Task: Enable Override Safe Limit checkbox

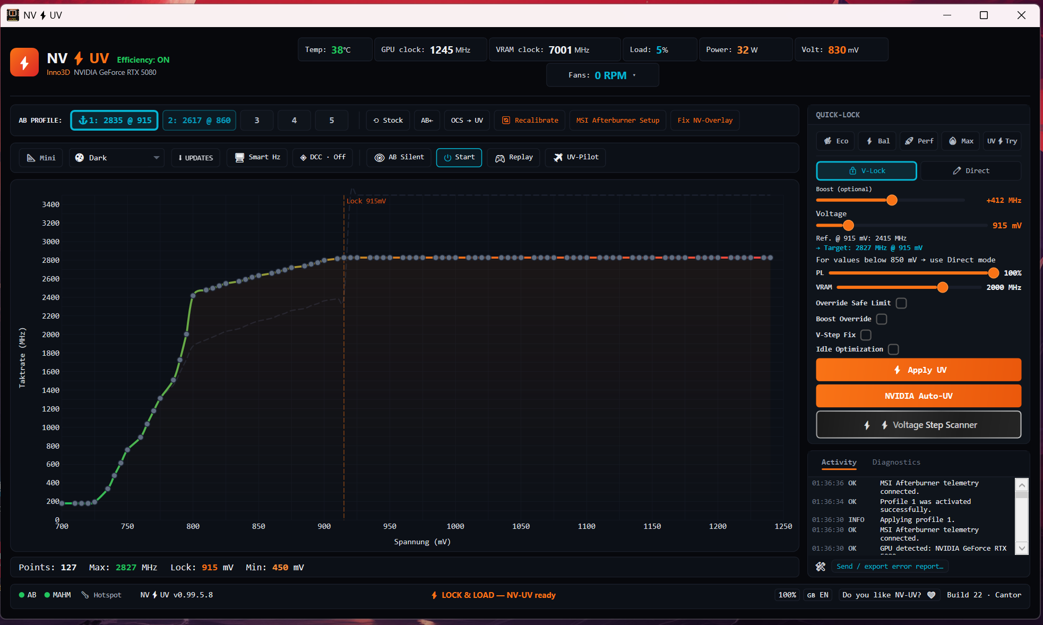Action: (x=901, y=303)
